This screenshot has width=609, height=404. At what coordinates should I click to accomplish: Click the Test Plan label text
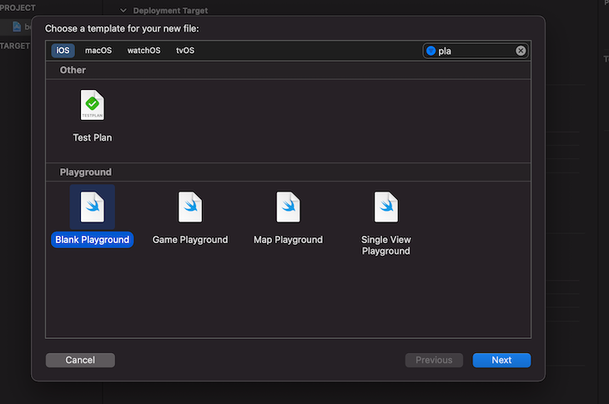93,137
